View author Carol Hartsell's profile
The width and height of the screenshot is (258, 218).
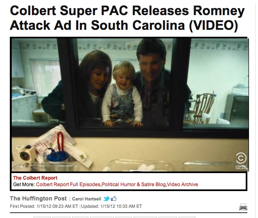point(86,199)
